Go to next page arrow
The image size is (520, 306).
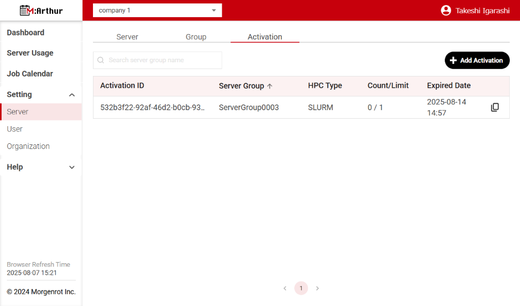(318, 288)
